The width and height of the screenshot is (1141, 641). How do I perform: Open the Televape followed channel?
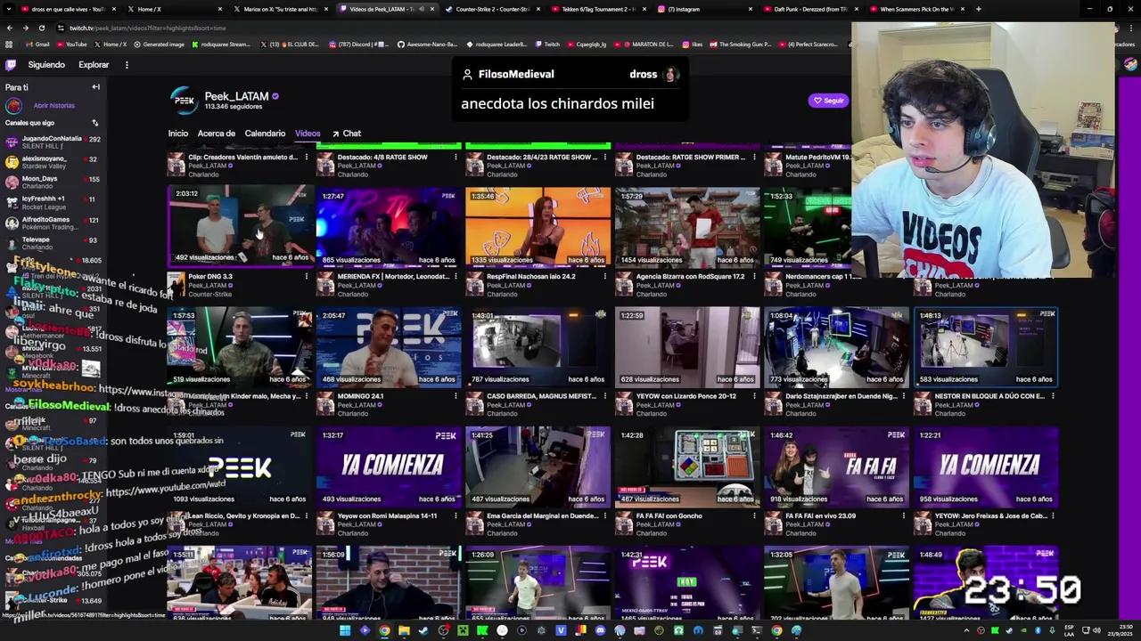[52, 242]
